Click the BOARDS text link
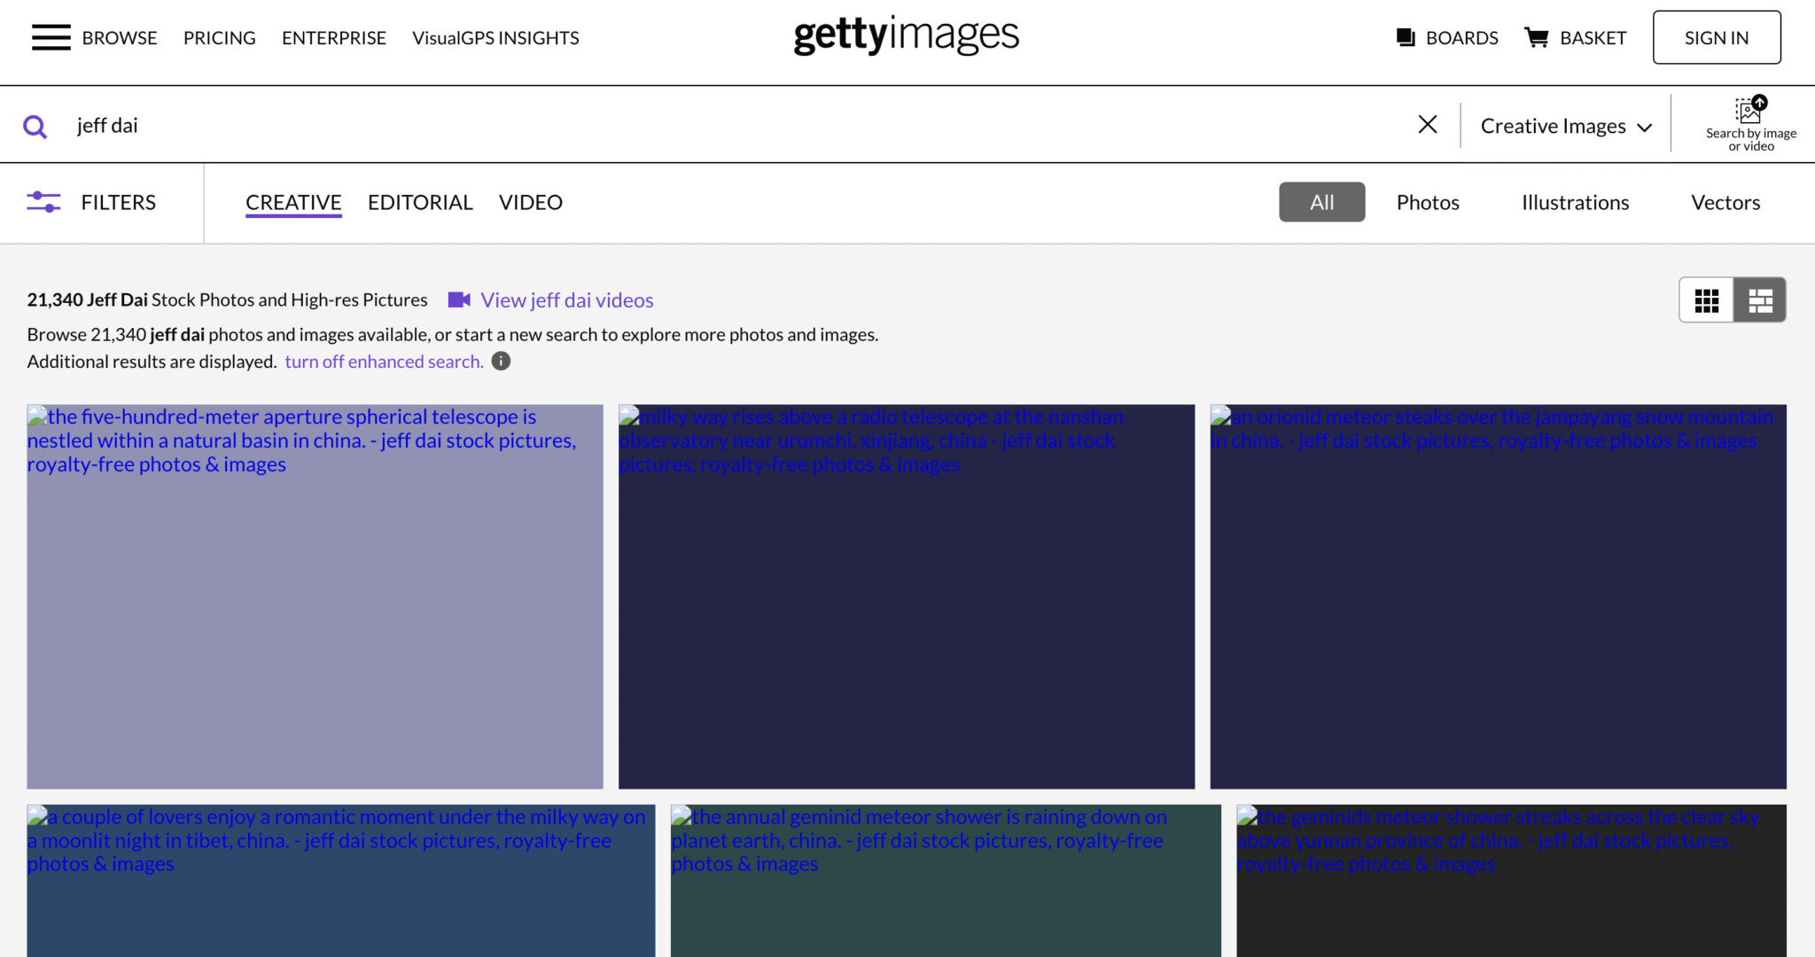Screen dimensions: 1815x957 [1462, 38]
